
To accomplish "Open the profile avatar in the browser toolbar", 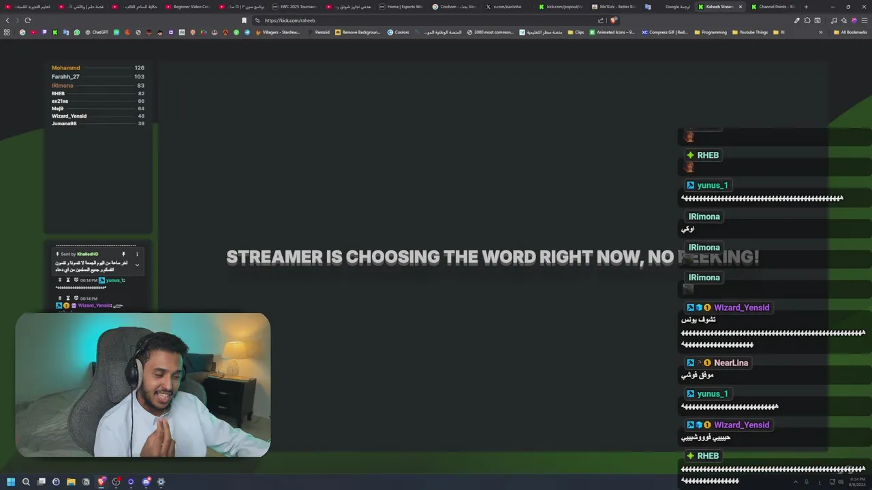I will [854, 20].
